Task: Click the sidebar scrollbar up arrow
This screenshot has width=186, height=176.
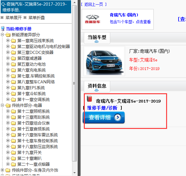Action: pyautogui.click(x=75, y=2)
